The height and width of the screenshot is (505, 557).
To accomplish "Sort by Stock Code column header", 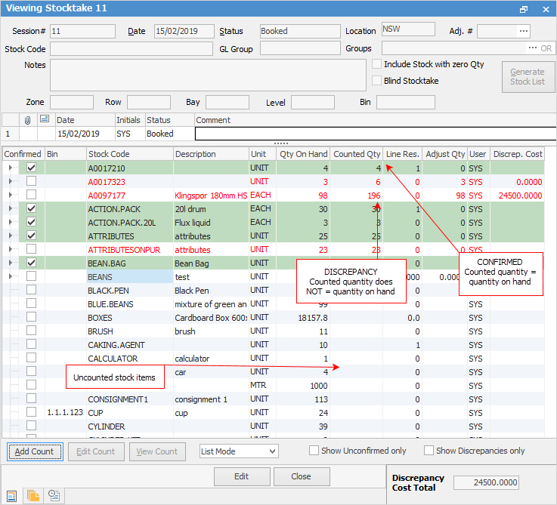I will coord(128,154).
